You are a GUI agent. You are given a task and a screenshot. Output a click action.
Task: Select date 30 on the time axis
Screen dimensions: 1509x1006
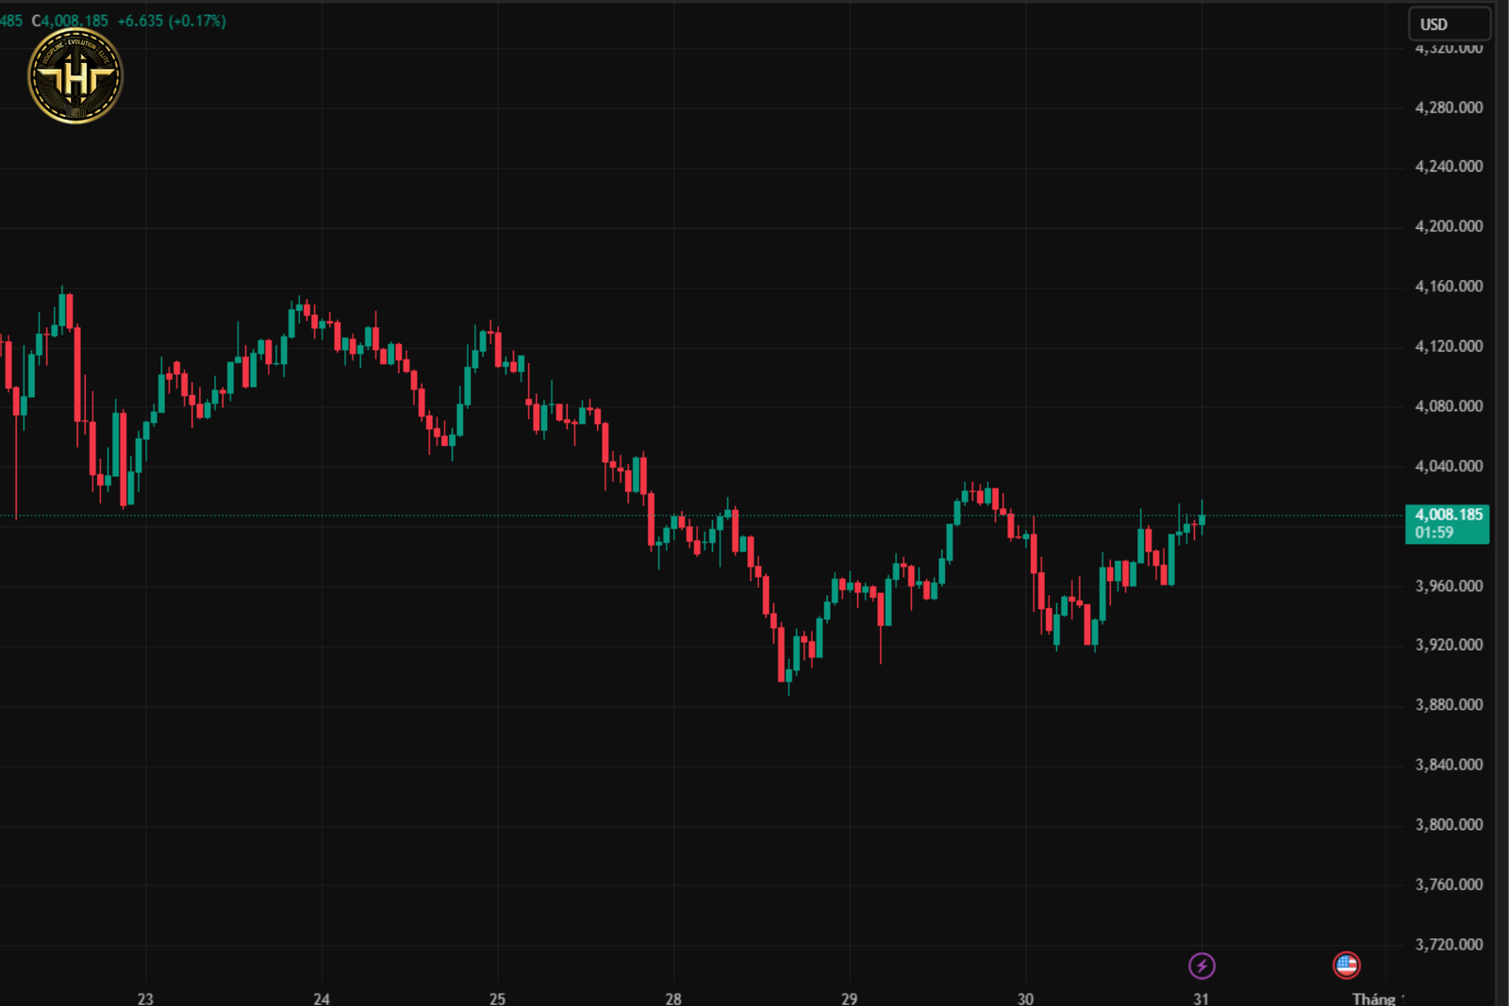coord(1025,998)
